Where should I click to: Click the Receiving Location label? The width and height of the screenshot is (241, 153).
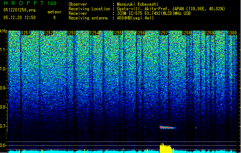pos(89,9)
